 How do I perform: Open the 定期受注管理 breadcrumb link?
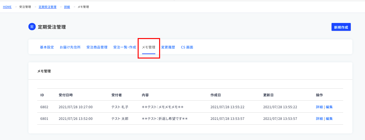tap(47, 7)
